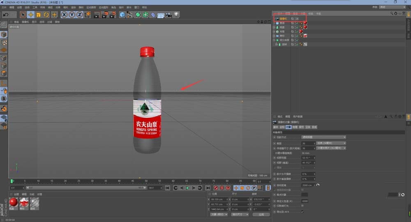Select the camera object in object manager

283,18
